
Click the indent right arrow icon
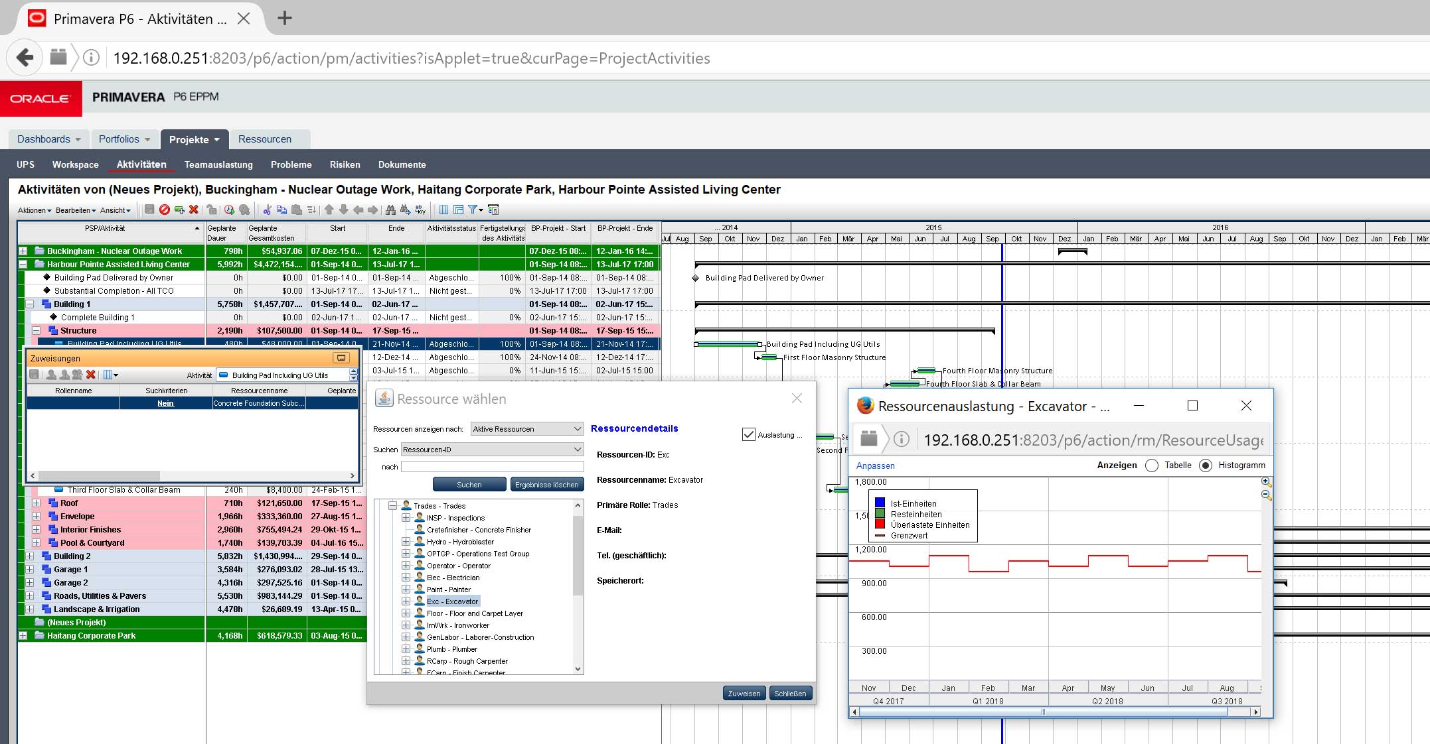pyautogui.click(x=372, y=210)
